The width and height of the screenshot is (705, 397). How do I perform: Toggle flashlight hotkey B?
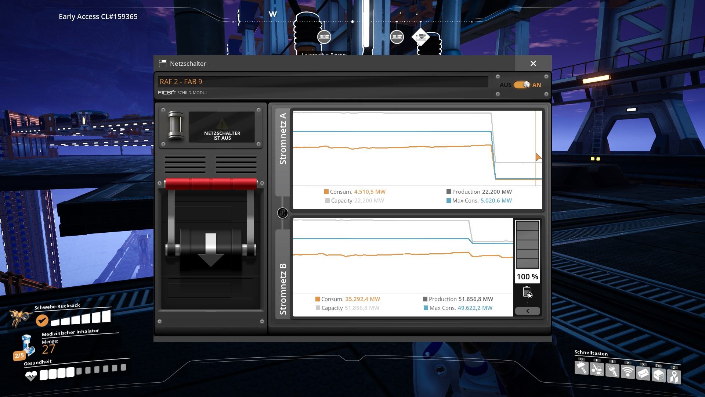pyautogui.click(x=612, y=371)
